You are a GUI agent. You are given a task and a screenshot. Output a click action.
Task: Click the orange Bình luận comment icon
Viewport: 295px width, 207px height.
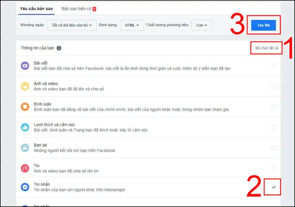(x=25, y=107)
